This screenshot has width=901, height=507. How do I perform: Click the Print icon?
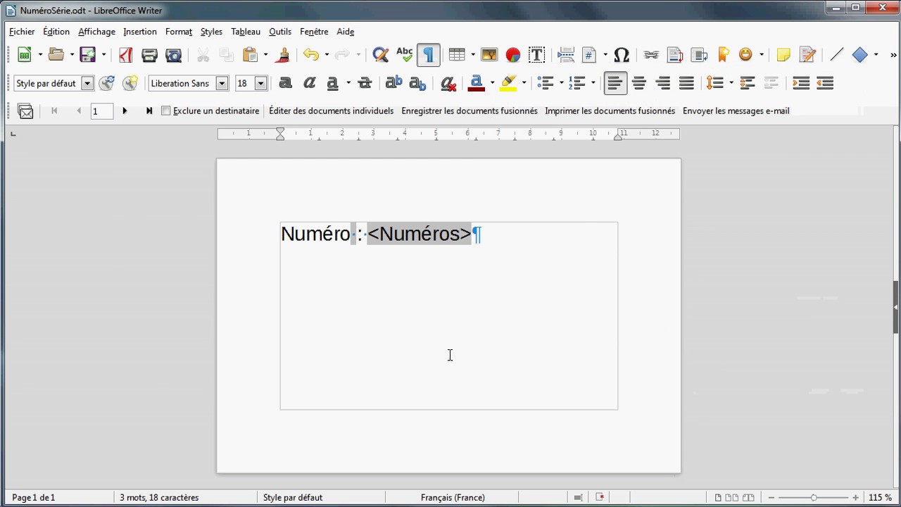tap(149, 55)
